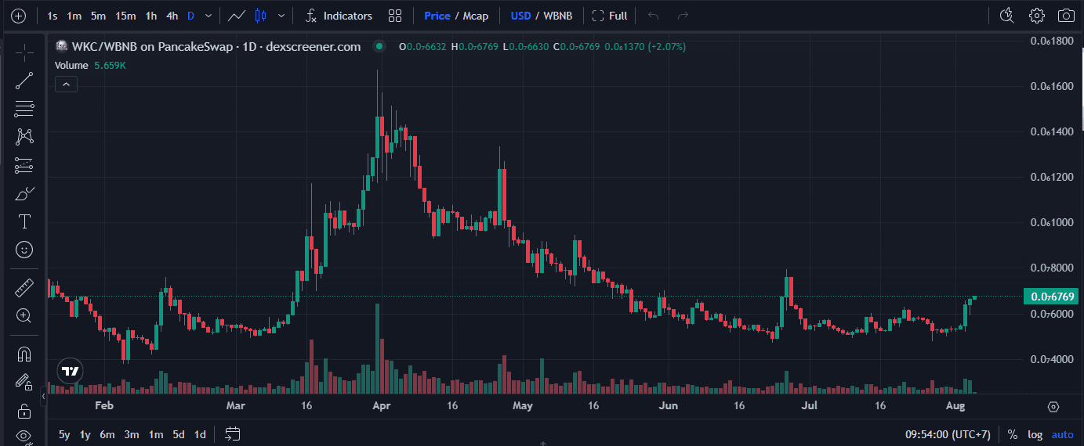Open the Indicators menu

(x=339, y=16)
